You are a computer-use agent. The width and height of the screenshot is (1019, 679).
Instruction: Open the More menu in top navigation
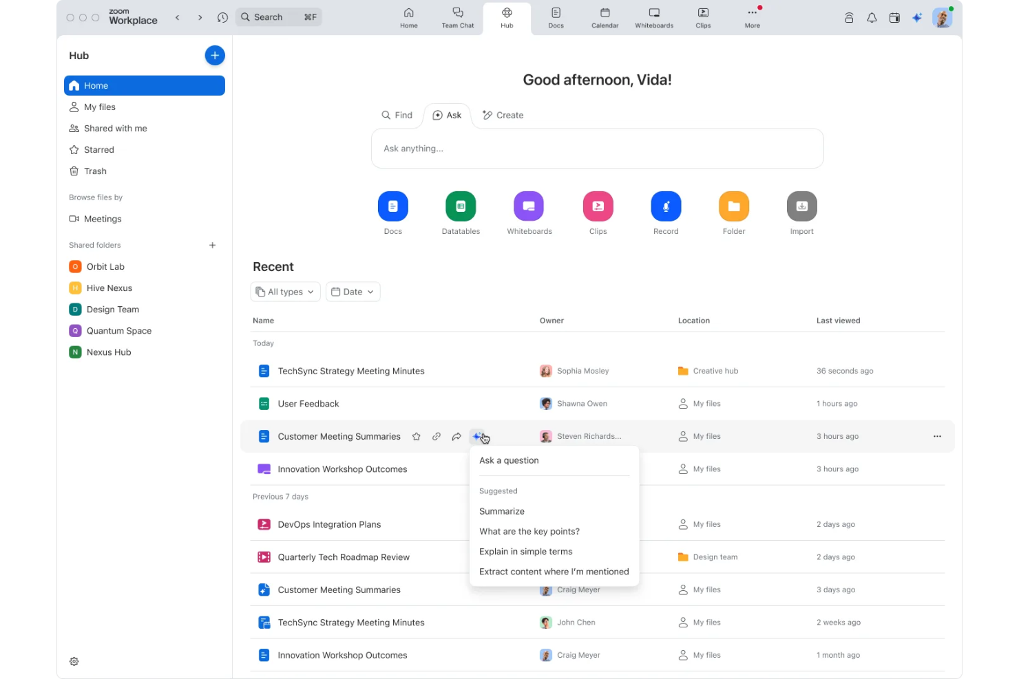click(752, 17)
